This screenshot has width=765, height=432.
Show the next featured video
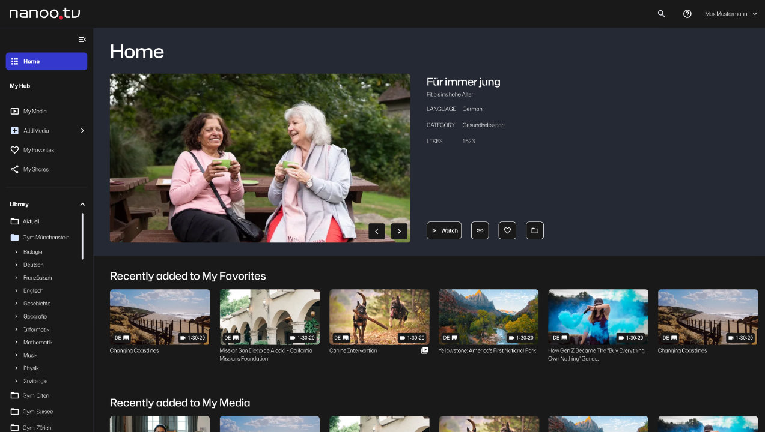pyautogui.click(x=400, y=231)
